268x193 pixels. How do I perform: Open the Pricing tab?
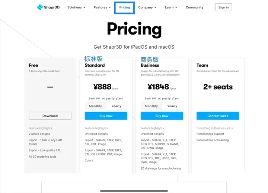click(125, 7)
